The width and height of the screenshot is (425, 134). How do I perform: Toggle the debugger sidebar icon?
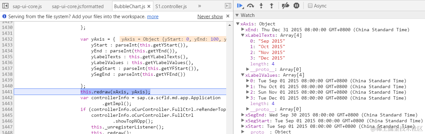[228, 6]
